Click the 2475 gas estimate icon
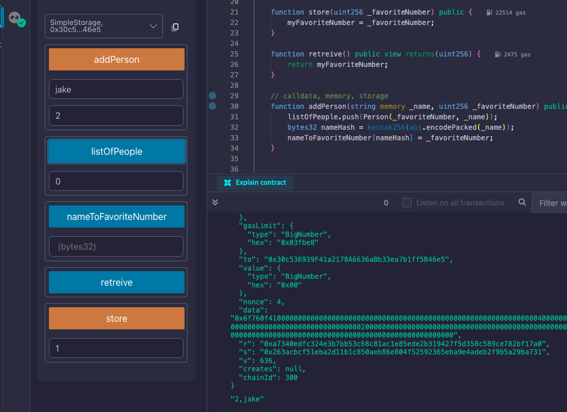Image resolution: width=567 pixels, height=412 pixels. [x=498, y=54]
